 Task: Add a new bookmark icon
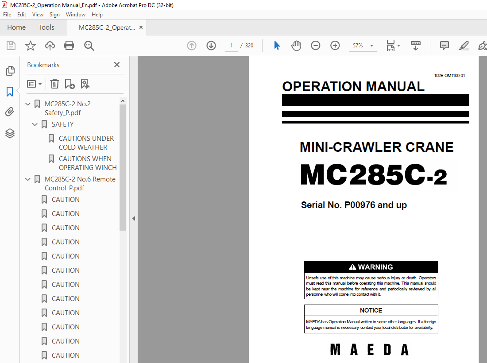tap(70, 84)
